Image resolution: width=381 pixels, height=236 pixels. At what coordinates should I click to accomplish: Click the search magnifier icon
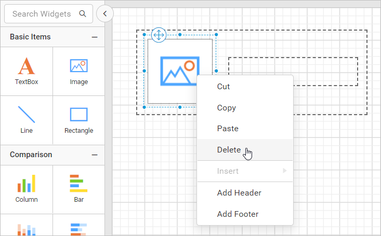click(83, 14)
